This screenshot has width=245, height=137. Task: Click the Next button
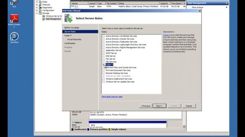coord(159,106)
